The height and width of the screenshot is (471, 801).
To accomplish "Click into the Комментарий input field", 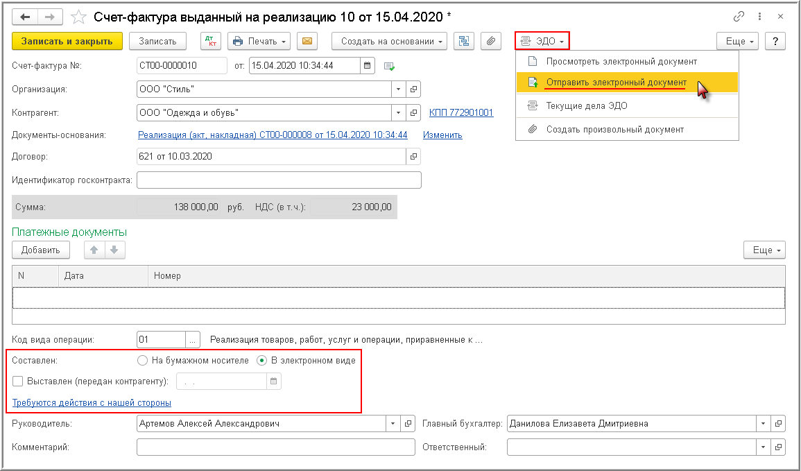I will 275,447.
